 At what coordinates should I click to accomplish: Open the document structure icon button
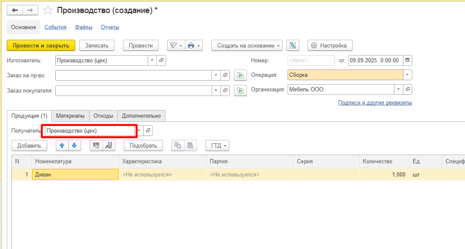coord(293,45)
